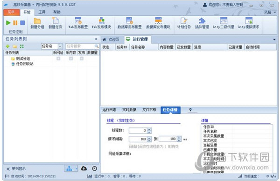Select the 运行管理 tab
Screen dimensions: 280x181
tap(137, 40)
